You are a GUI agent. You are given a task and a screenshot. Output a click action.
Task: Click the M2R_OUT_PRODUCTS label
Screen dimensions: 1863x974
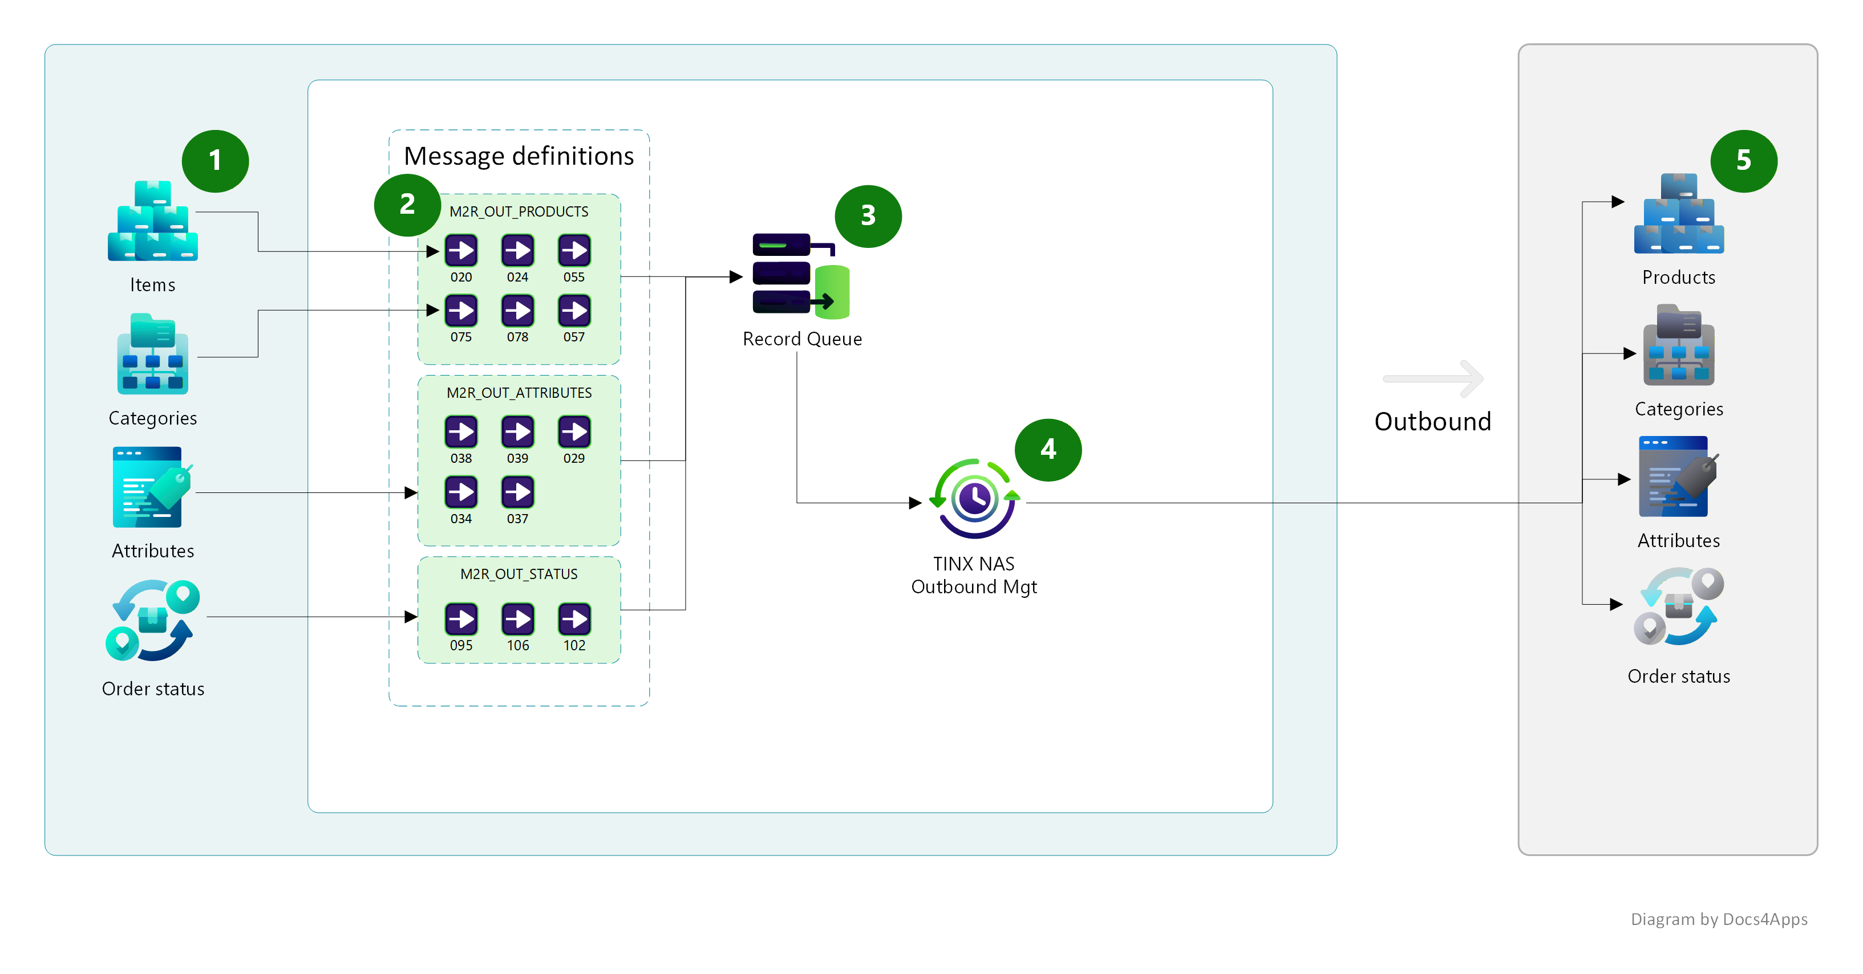click(519, 211)
